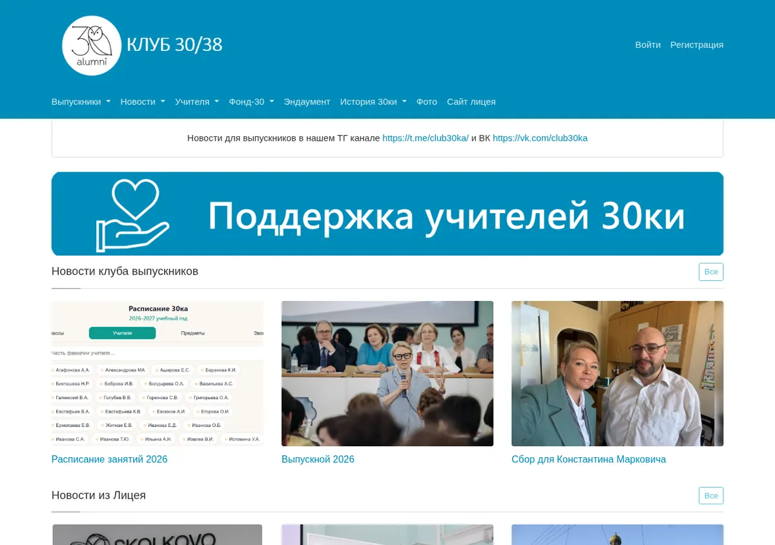Viewport: 775px width, 545px height.
Task: Open the Фонд-30 dropdown menu
Action: [251, 101]
